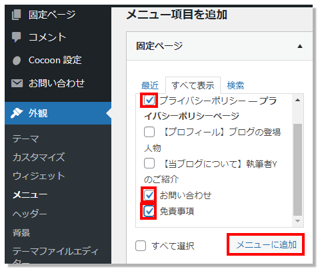
Task: Click the コメント speech bubble icon
Action: (x=16, y=37)
